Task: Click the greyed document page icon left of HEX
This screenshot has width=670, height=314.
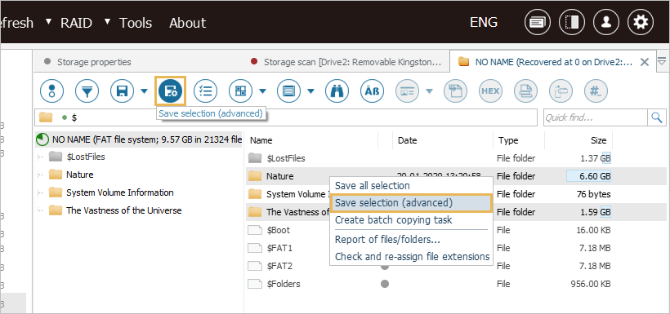Action: coord(455,91)
